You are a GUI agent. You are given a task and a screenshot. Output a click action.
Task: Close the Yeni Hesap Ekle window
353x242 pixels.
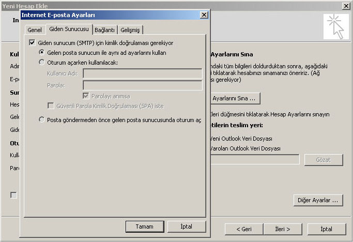click(345, 5)
